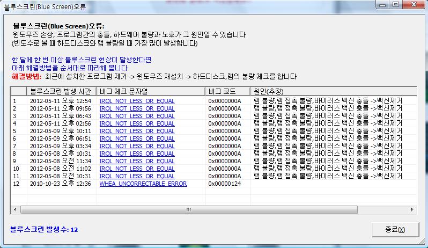Image resolution: width=428 pixels, height=248 pixels.
Task: Open IRQL_NOT_LESS_OR_EQUAL link in row 5
Action: [137, 131]
